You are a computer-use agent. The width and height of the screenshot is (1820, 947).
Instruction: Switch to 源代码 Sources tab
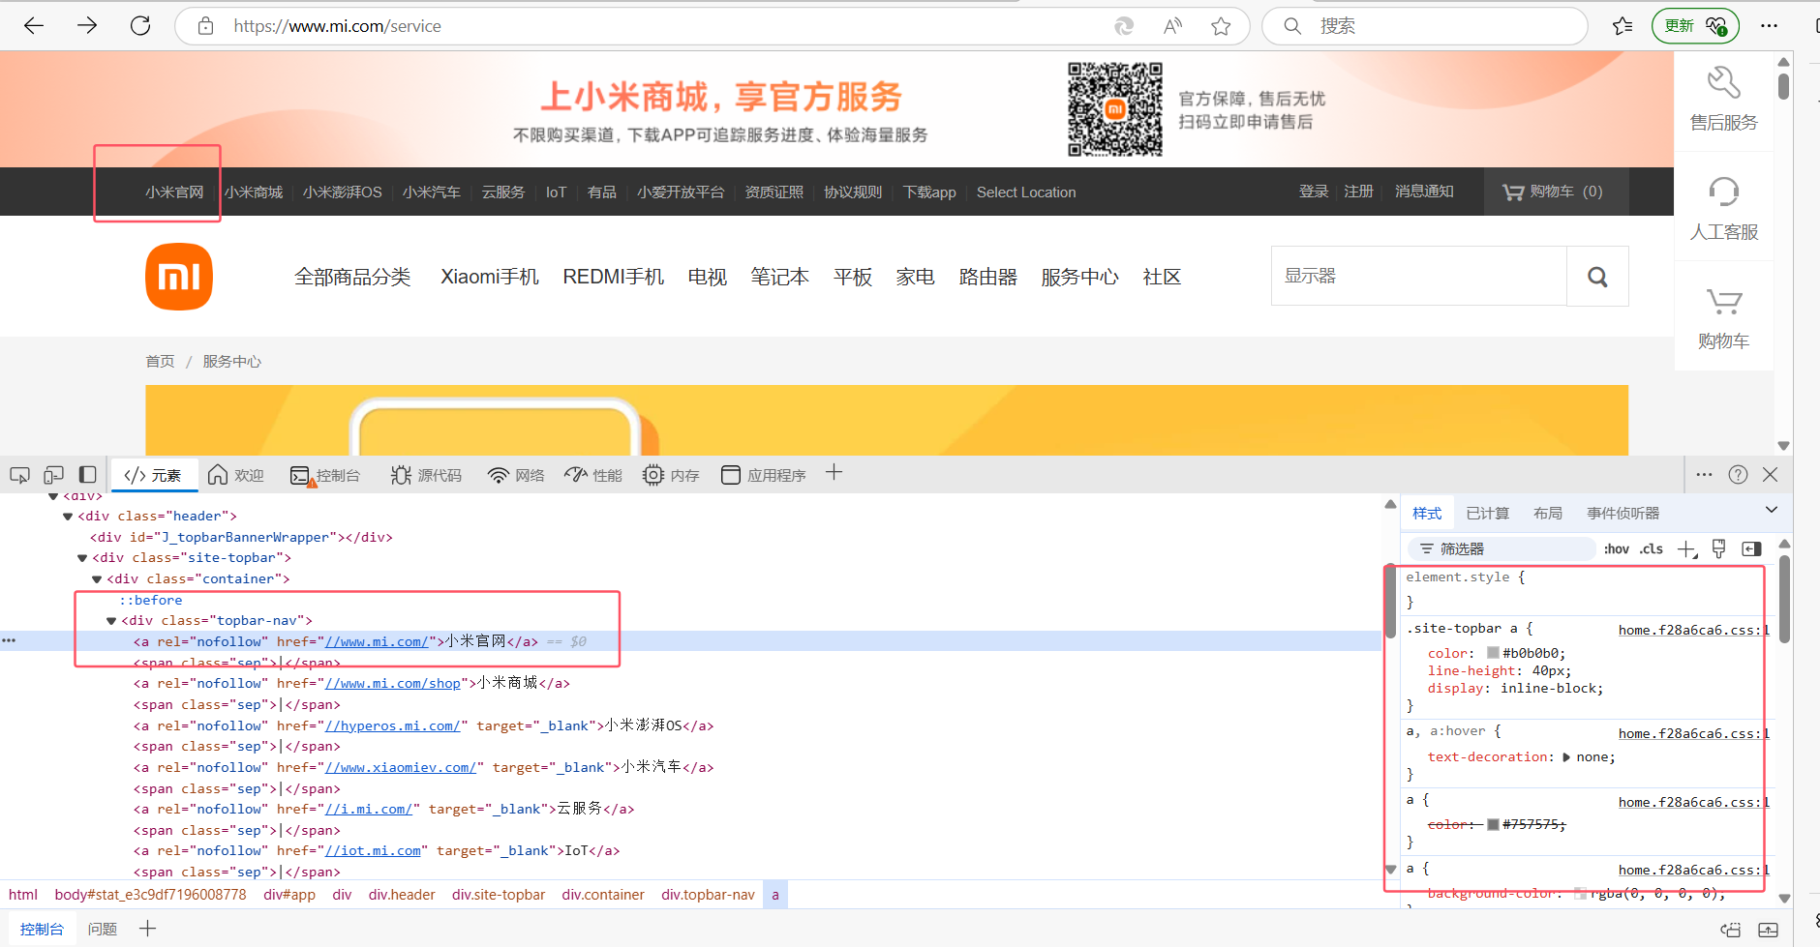[x=427, y=475]
